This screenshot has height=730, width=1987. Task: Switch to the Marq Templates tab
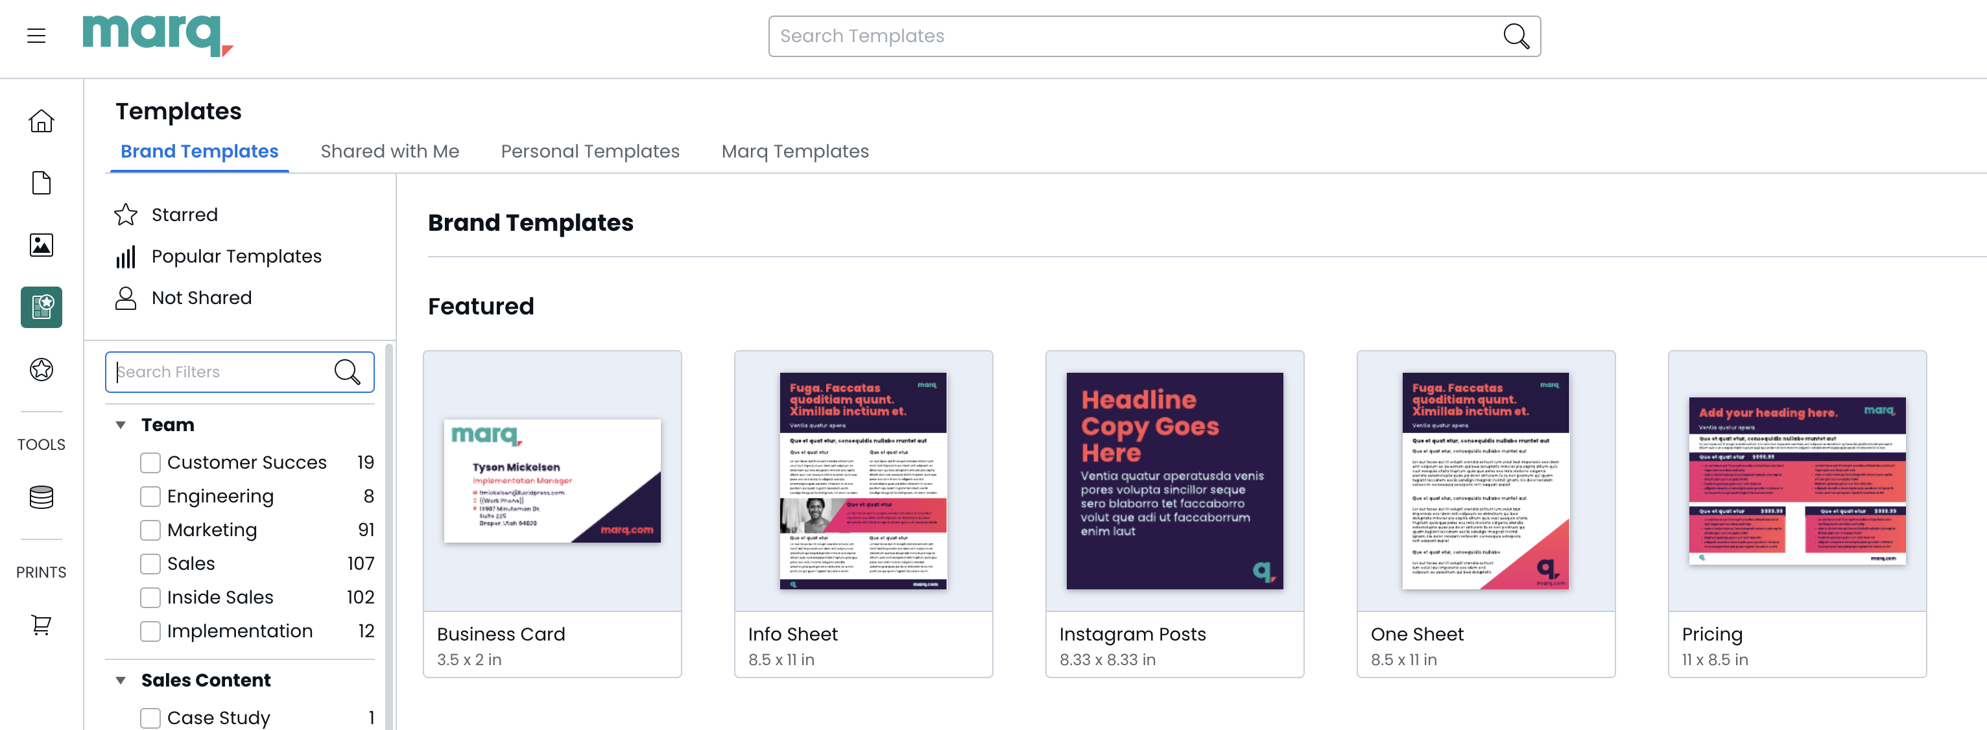[x=794, y=151]
